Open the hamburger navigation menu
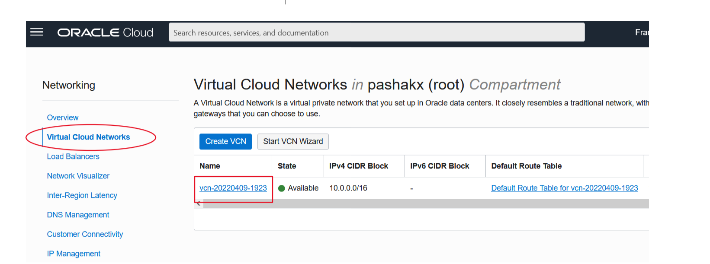 [x=37, y=32]
